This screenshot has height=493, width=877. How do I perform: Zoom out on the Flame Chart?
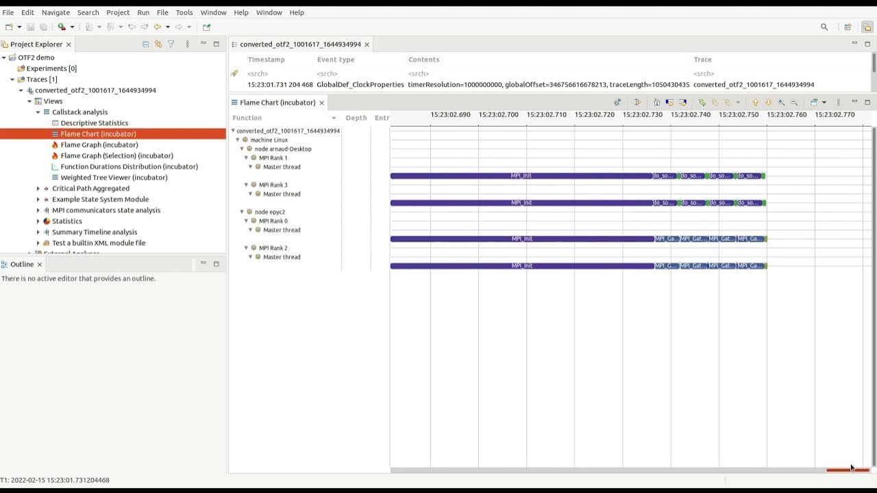coord(794,103)
